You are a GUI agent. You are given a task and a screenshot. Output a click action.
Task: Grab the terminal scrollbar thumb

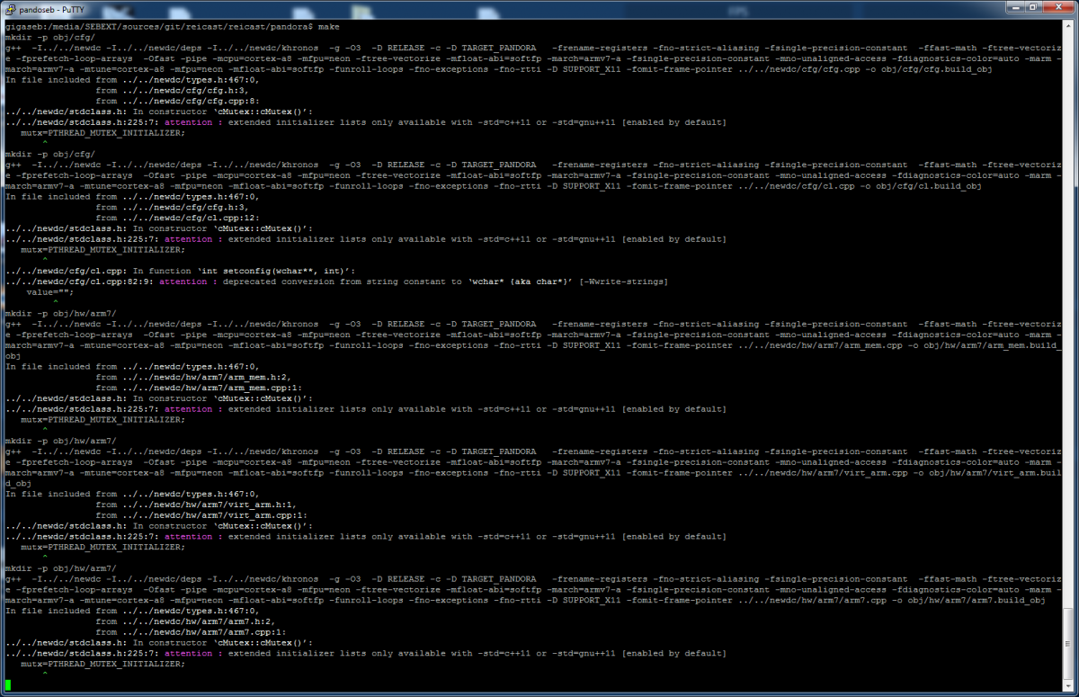pyautogui.click(x=1067, y=642)
